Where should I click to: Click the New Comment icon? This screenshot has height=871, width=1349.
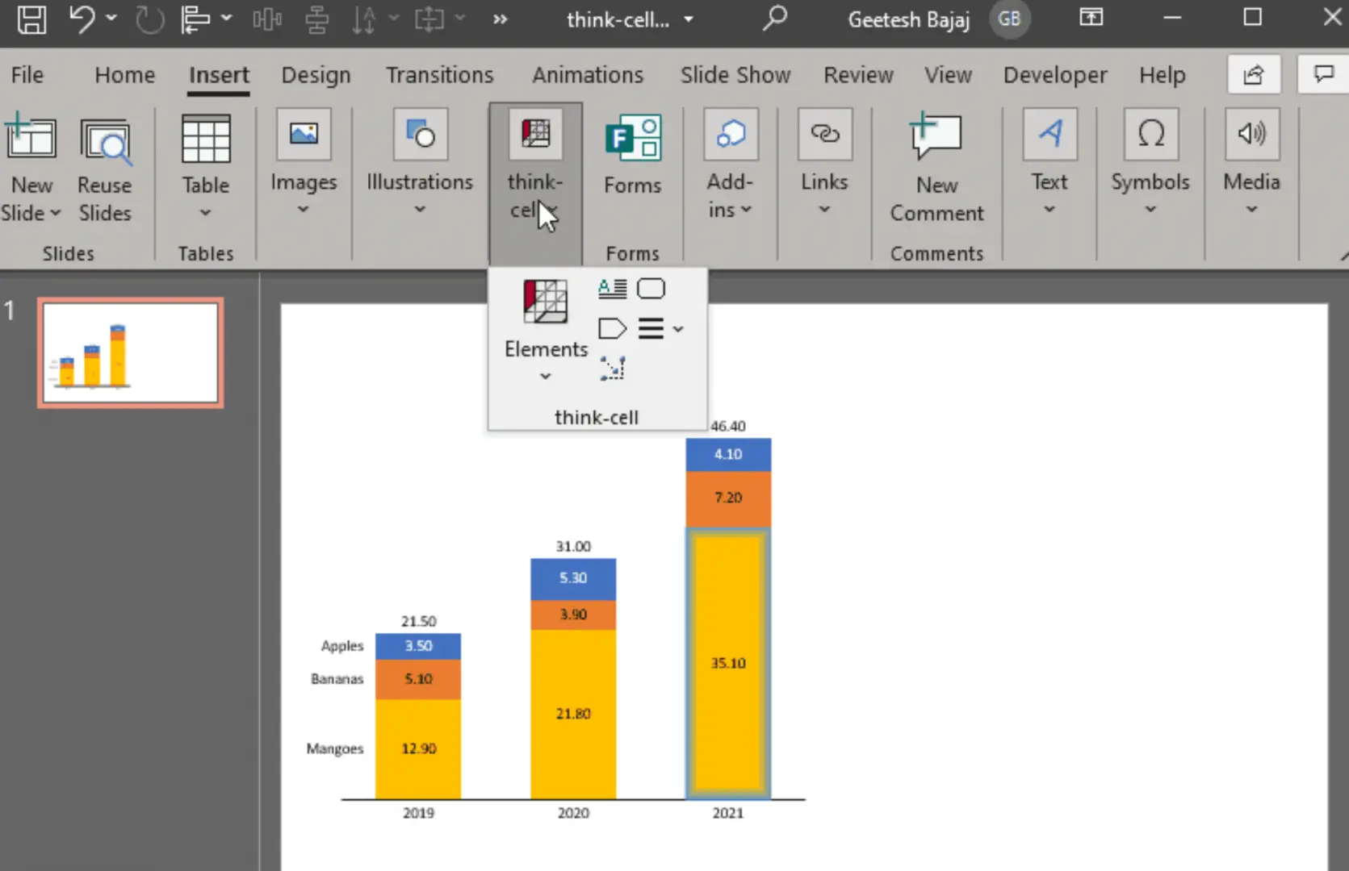(935, 136)
